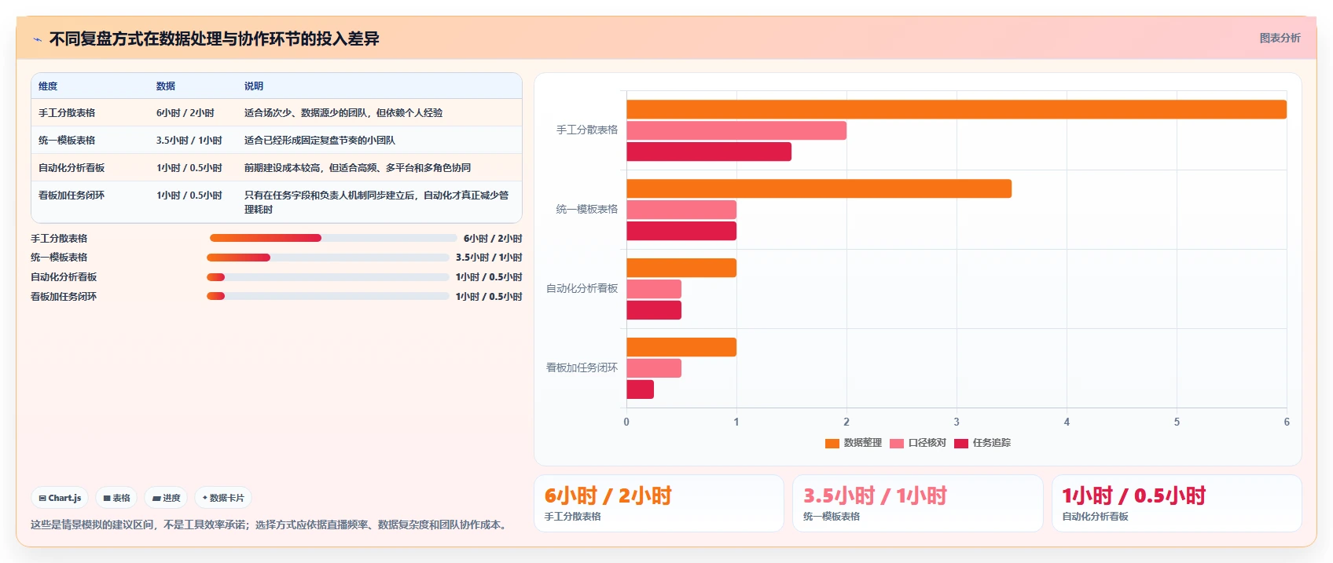The height and width of the screenshot is (563, 1333).
Task: Click the 自动化分析看板 progress bar
Action: (x=328, y=277)
